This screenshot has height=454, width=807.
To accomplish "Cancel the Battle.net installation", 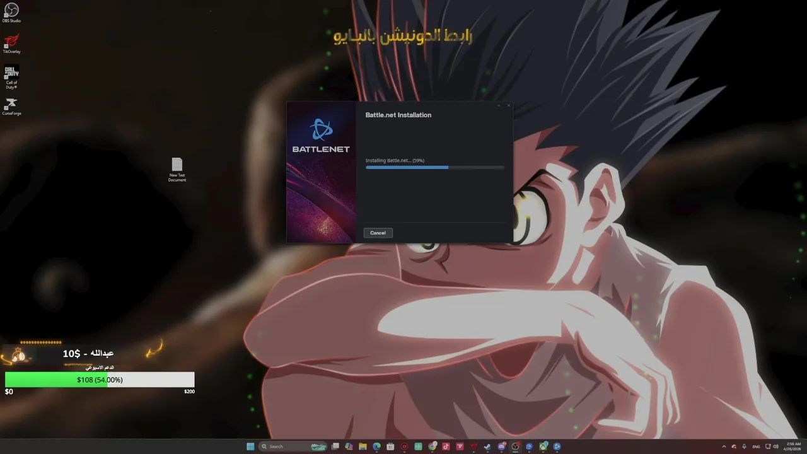I will [378, 233].
